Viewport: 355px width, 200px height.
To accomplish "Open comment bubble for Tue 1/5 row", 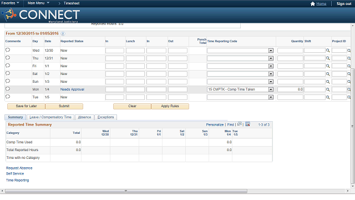I will click(x=8, y=97).
